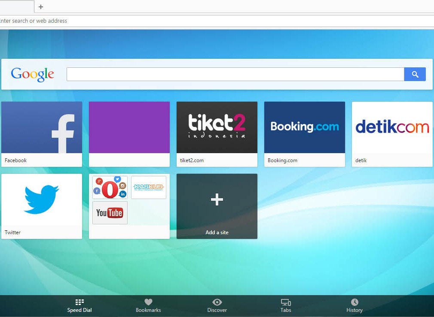Open the tiket2.com speed dial tile
Screen dimensions: 434x317
[x=217, y=134]
